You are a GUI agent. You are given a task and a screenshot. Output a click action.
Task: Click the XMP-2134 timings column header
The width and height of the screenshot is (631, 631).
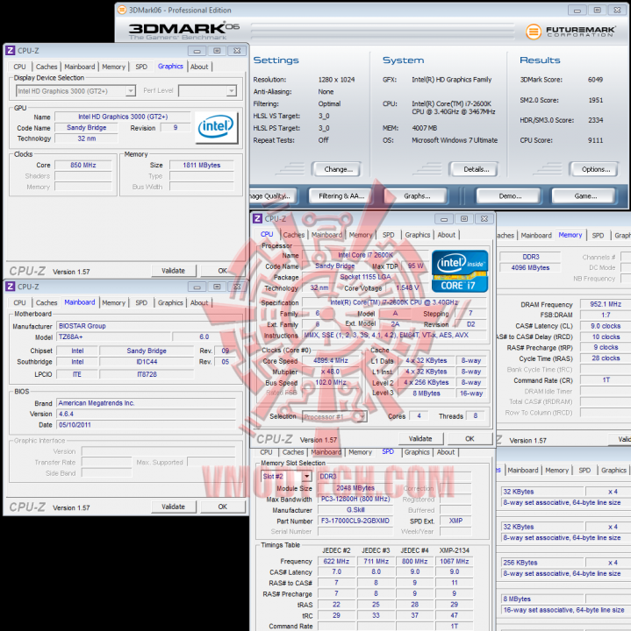454,550
